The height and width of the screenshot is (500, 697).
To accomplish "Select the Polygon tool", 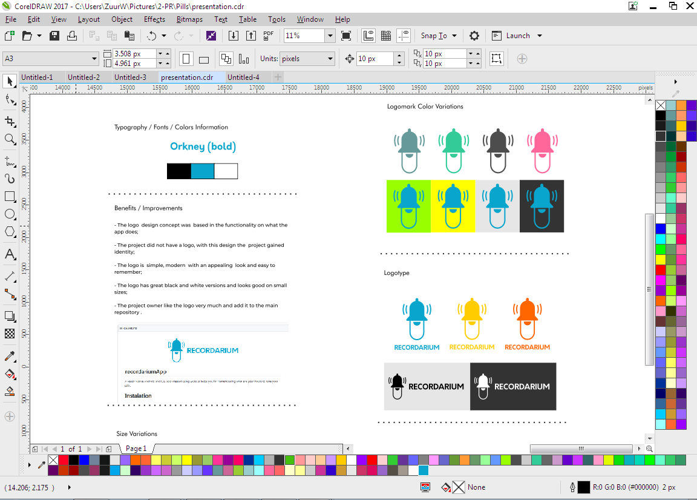I will pos(10,232).
